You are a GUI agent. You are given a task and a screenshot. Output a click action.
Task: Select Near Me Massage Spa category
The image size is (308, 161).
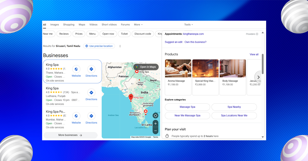[187, 116]
